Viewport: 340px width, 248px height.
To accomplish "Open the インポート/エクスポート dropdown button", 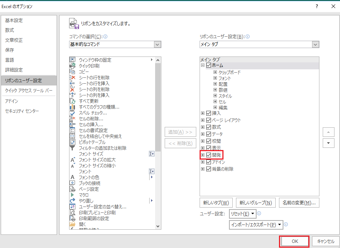I will click(256, 225).
